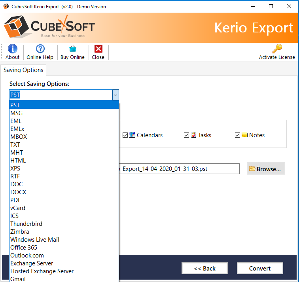The width and height of the screenshot is (299, 282).
Task: Click the Activate License label
Action: pyautogui.click(x=277, y=57)
